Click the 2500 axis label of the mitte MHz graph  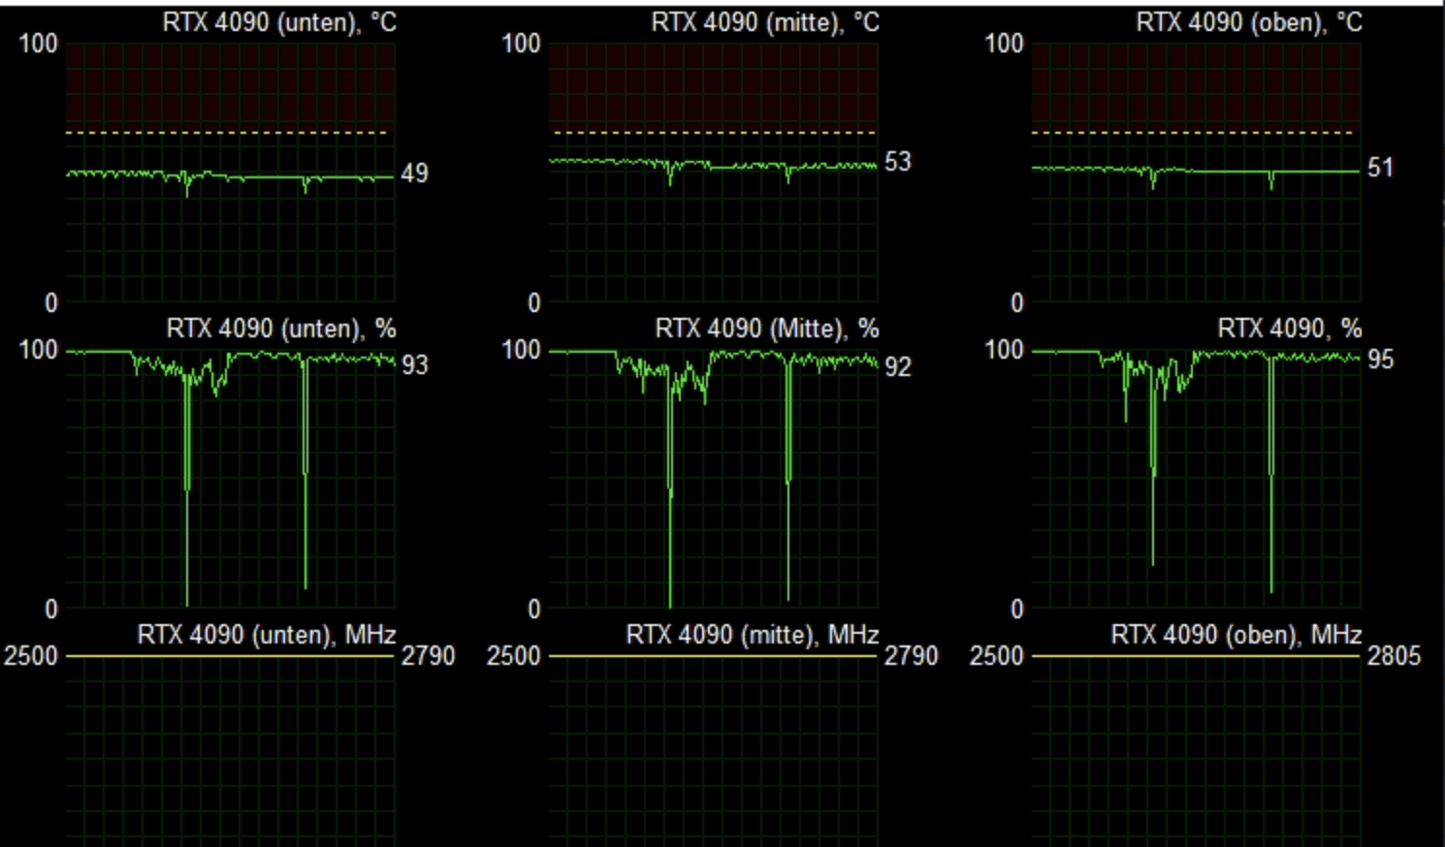(x=514, y=656)
